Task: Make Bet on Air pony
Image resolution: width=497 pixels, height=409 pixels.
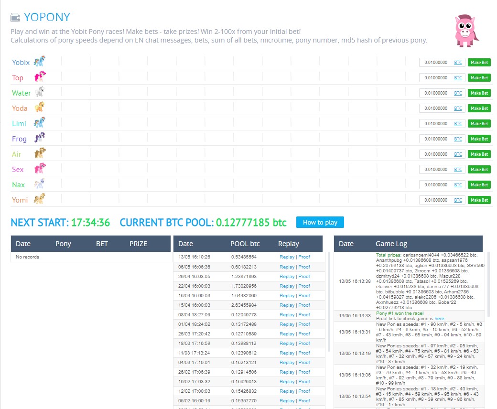Action: [479, 154]
